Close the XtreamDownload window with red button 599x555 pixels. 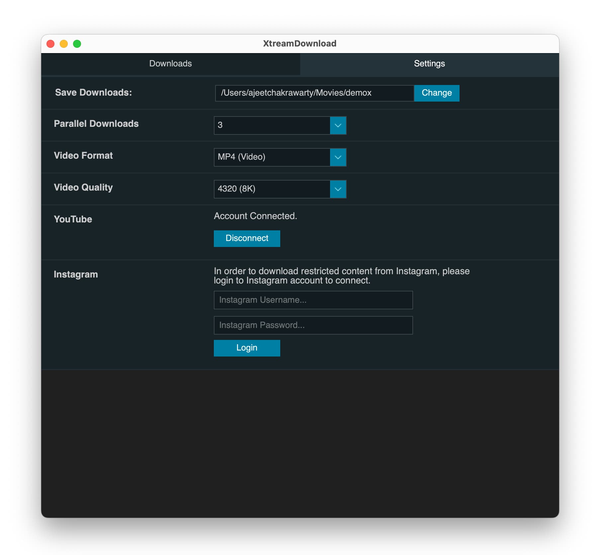[50, 44]
